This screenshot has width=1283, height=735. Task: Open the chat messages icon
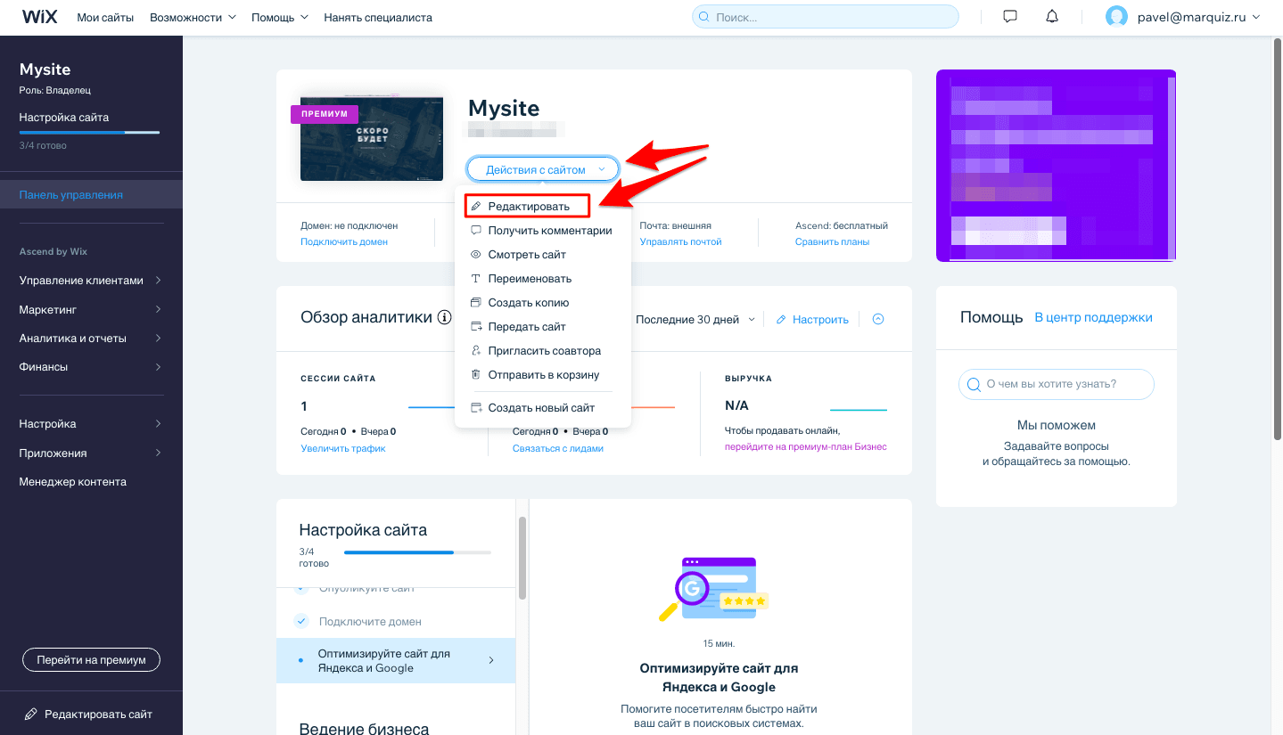pos(1010,17)
